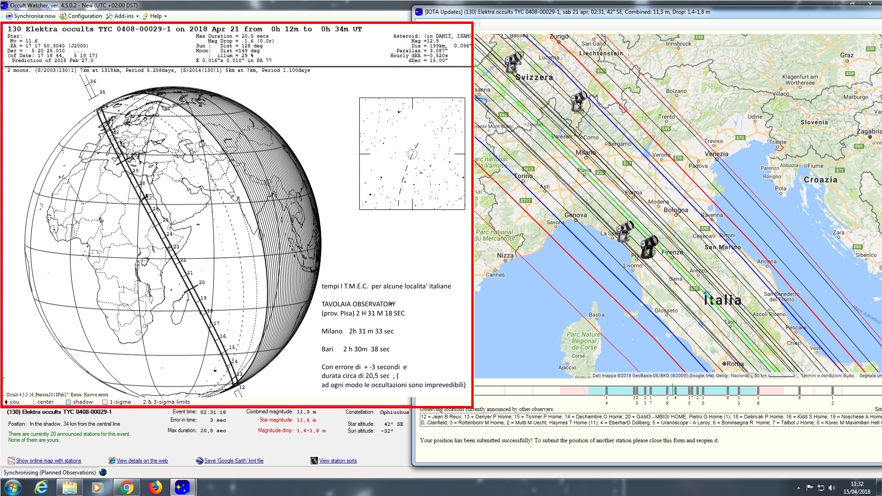The height and width of the screenshot is (496, 882).
Task: Click the Magnitude drop value 1,4-1,8 m
Action: pos(311,431)
